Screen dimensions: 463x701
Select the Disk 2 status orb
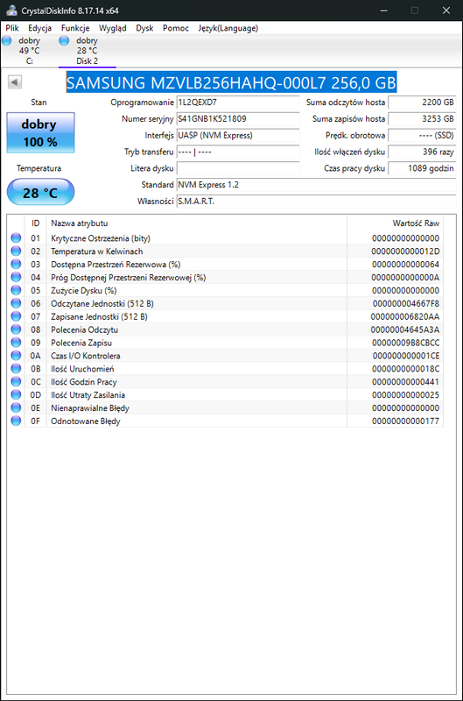64,40
